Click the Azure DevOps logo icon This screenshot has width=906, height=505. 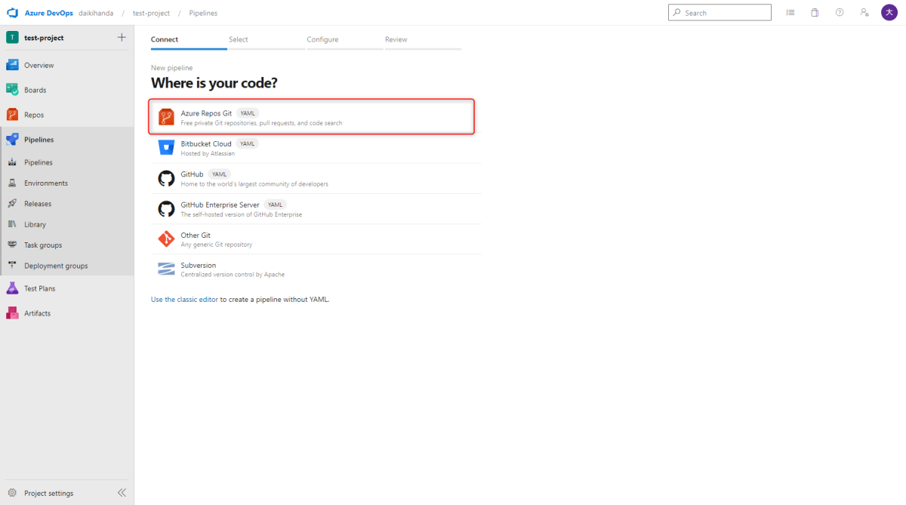pyautogui.click(x=12, y=13)
